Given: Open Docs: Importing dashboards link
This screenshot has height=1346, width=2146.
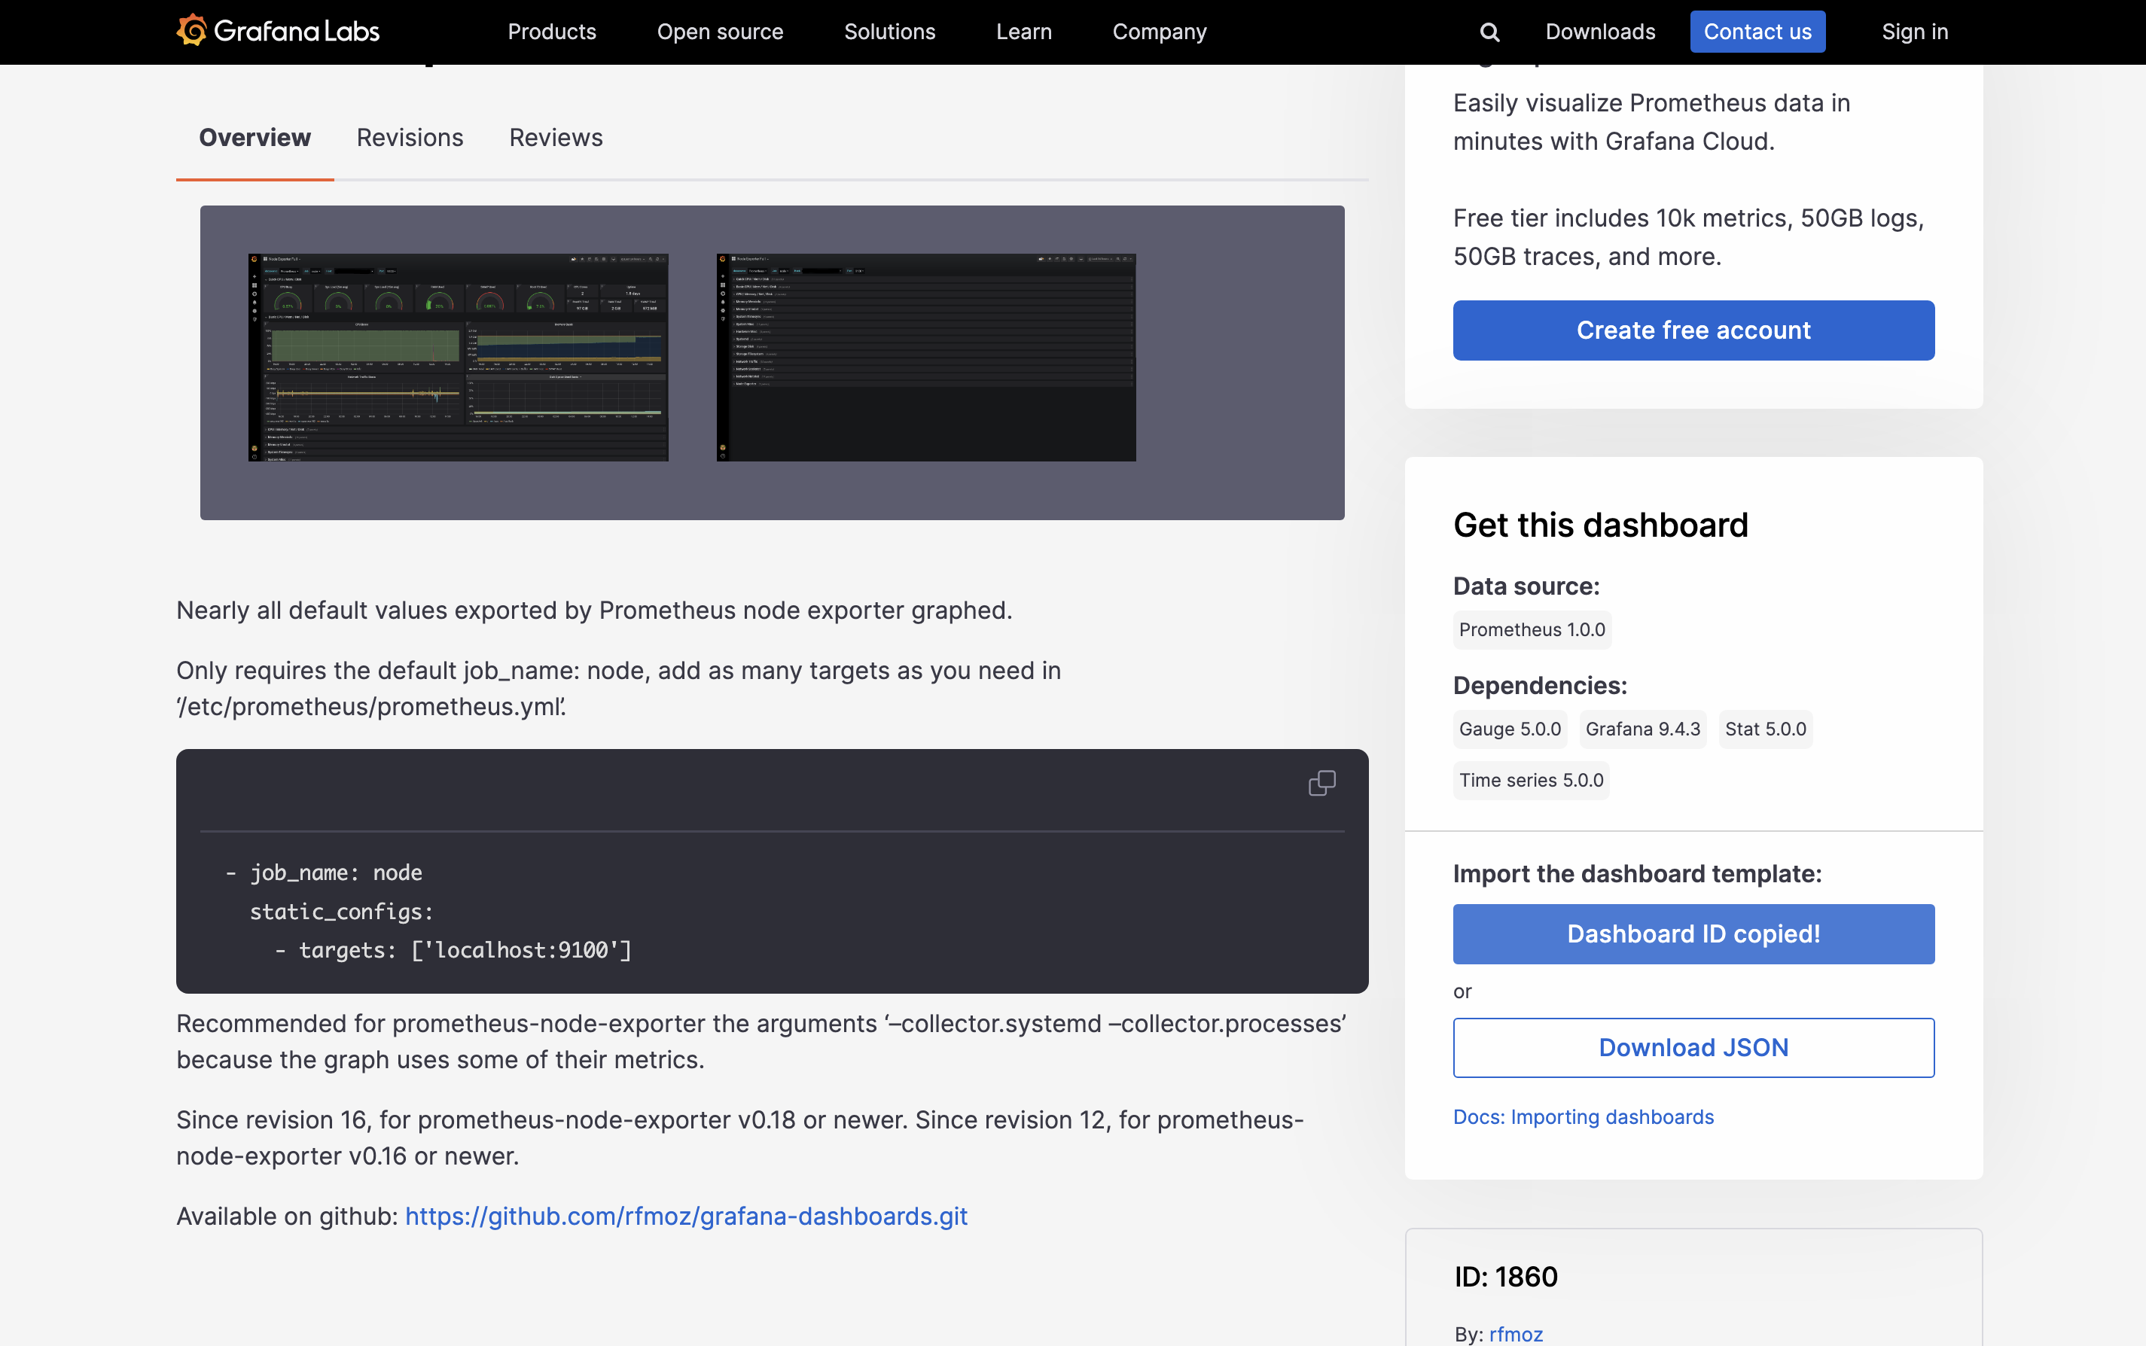Looking at the screenshot, I should pyautogui.click(x=1582, y=1117).
